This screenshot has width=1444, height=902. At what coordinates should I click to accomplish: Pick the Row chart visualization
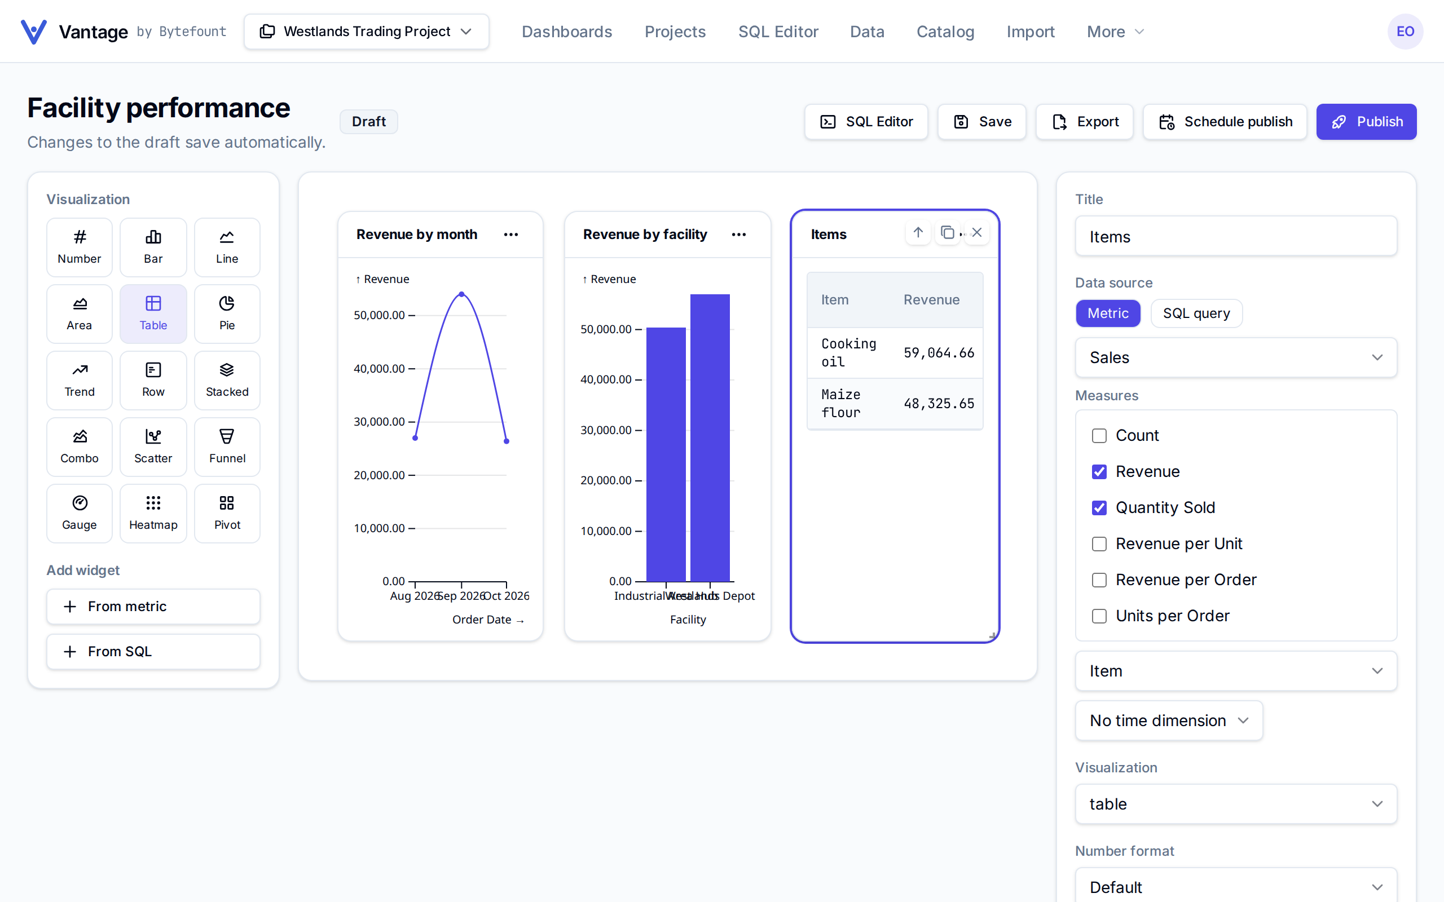153,380
